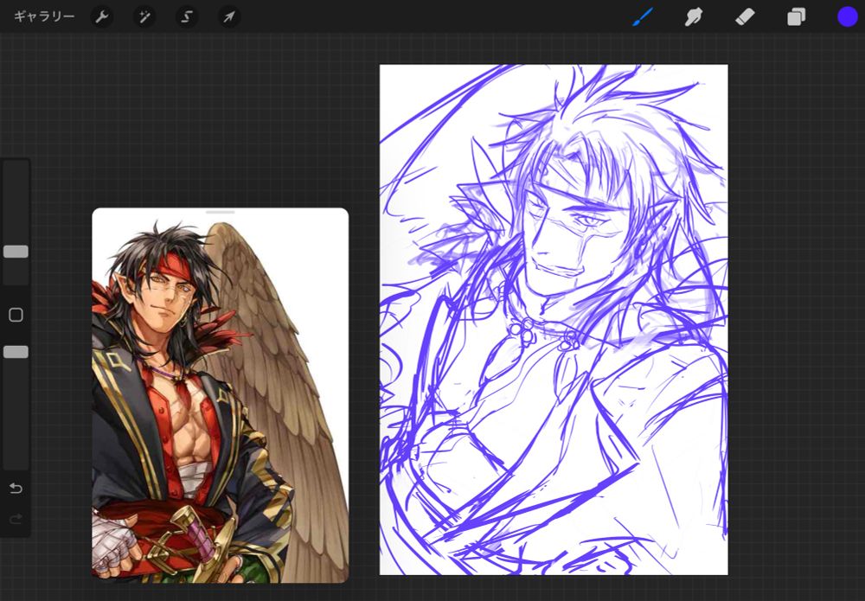Open the purple active color picker
The height and width of the screenshot is (601, 865).
tap(848, 17)
